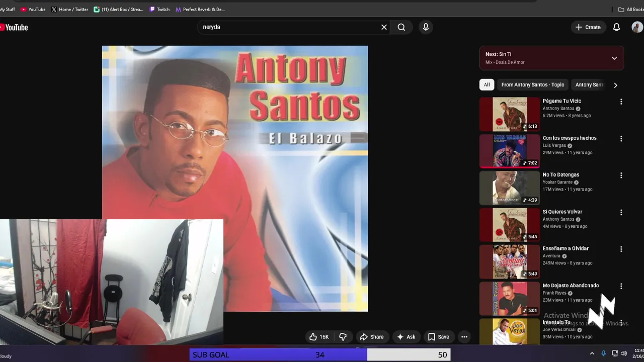Expand the Next: Sin Ti mix panel
The height and width of the screenshot is (362, 644).
(x=614, y=58)
